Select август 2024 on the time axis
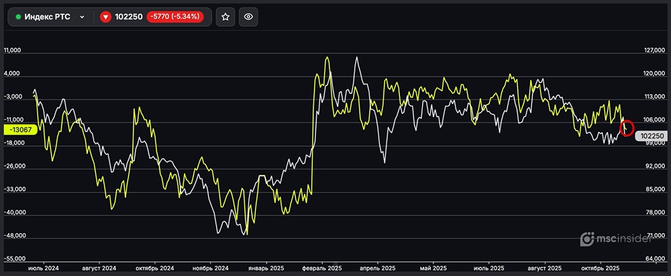Viewport: 671px width, 276px height. 99,269
